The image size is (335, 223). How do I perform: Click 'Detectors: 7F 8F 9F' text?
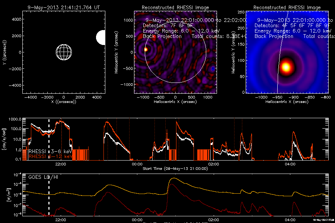(x=168, y=25)
